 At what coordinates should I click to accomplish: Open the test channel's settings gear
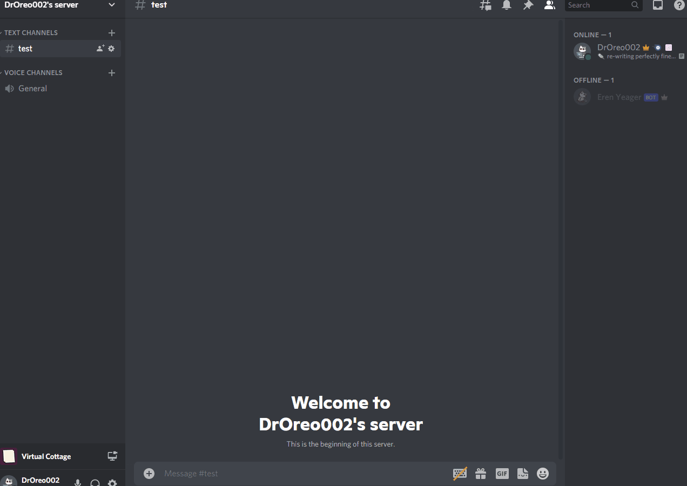tap(111, 49)
